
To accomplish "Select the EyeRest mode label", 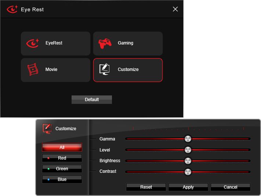I will click(x=54, y=43).
